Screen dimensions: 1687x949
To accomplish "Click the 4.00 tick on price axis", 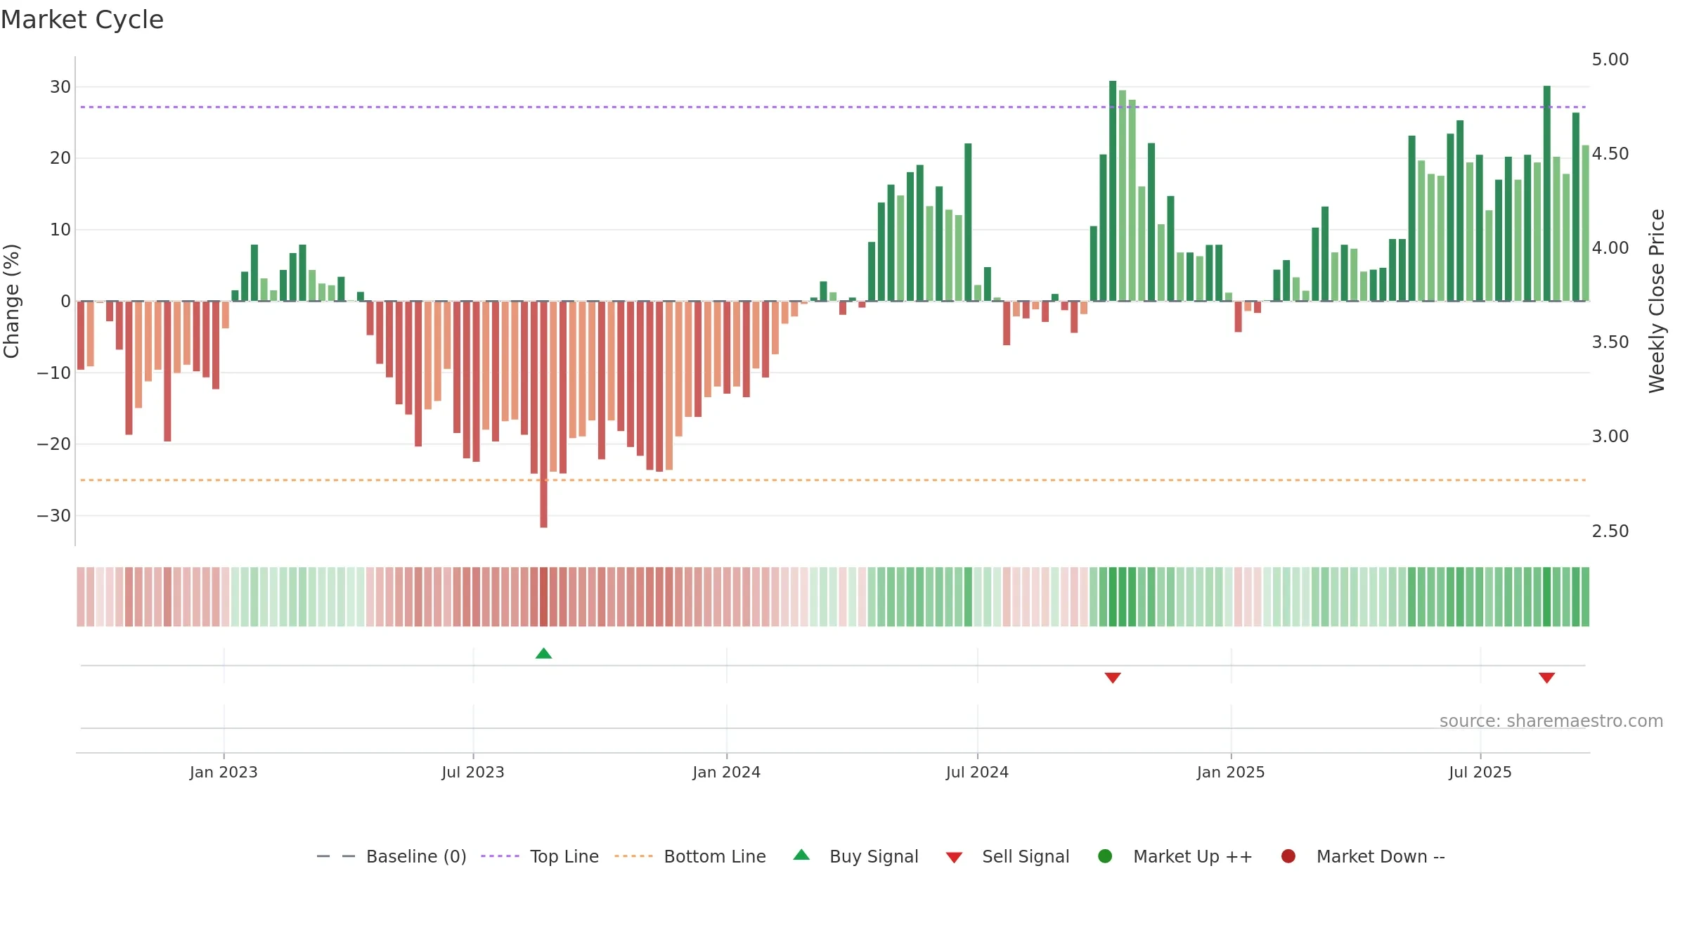I will [x=1610, y=248].
